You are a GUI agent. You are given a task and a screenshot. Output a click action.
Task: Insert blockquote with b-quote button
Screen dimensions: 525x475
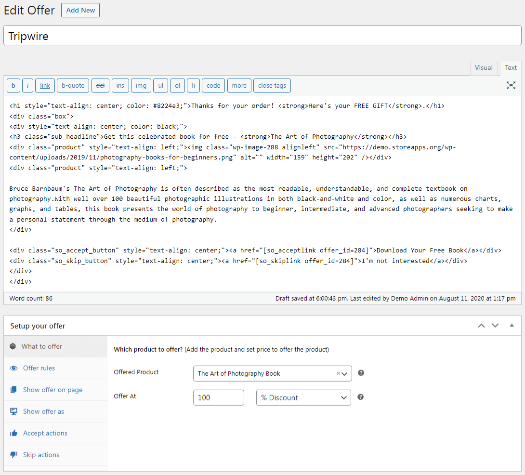click(73, 85)
